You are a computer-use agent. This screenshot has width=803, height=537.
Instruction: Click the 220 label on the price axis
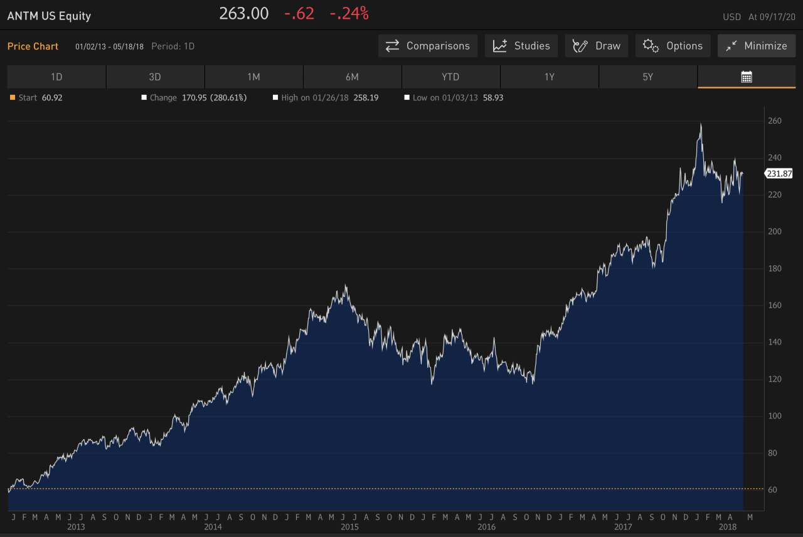point(775,195)
